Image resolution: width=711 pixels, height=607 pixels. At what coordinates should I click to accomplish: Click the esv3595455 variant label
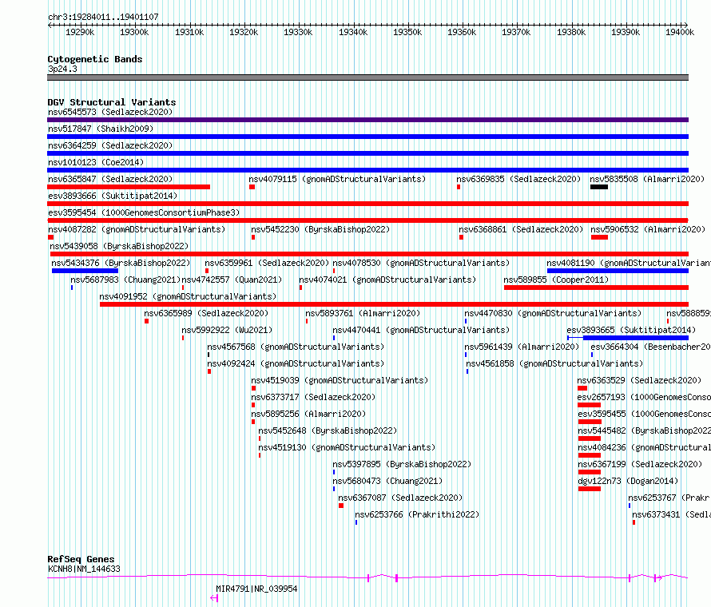645,414
